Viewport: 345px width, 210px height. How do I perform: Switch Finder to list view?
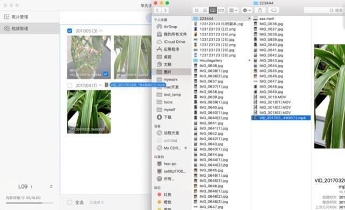coord(205,10)
